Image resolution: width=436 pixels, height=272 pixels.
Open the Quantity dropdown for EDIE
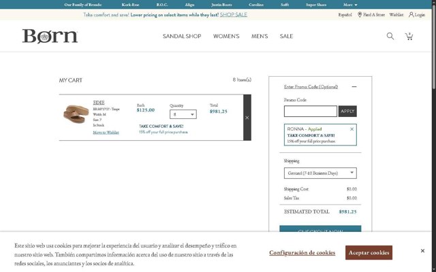point(183,114)
